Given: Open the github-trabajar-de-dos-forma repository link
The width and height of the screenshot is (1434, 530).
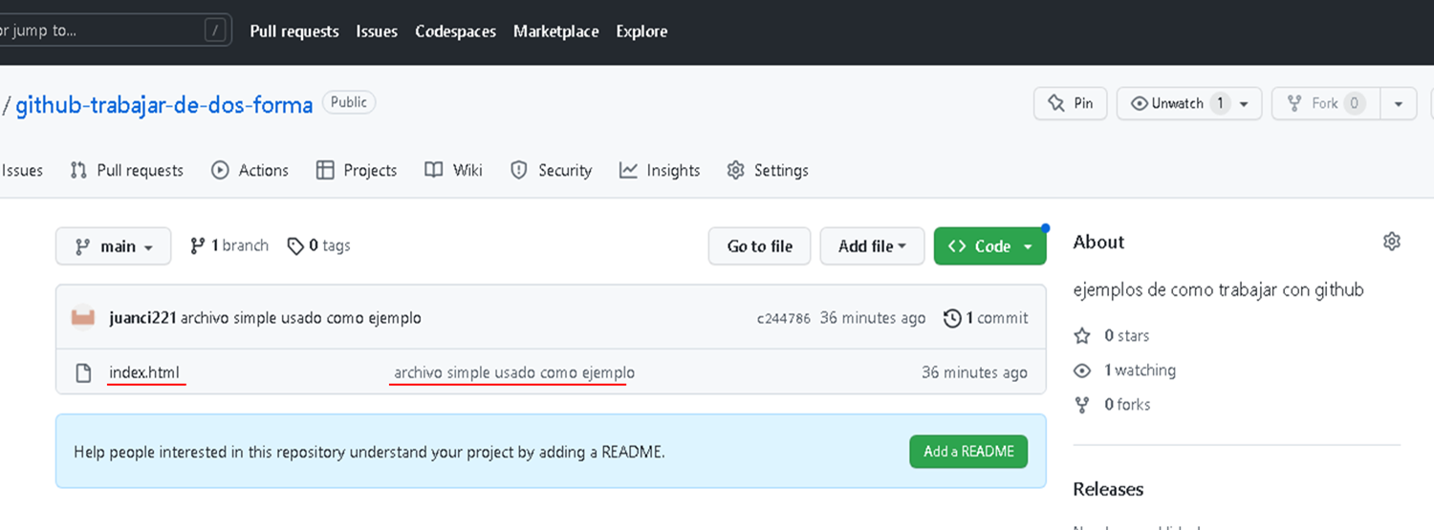Looking at the screenshot, I should (x=164, y=105).
